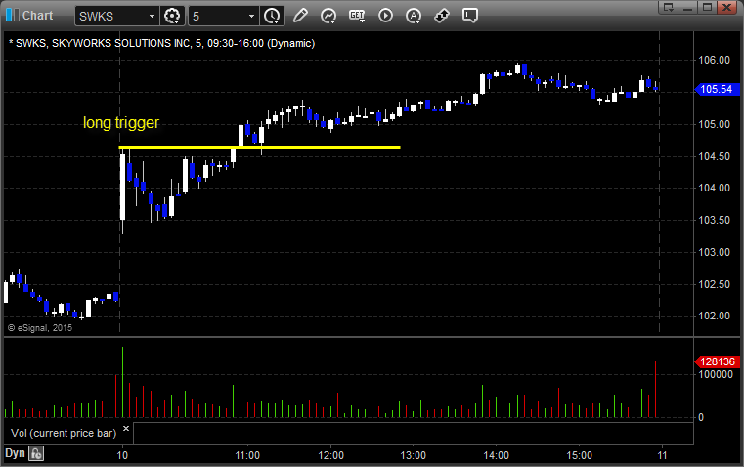Select the yellow long trigger line
This screenshot has width=744, height=467.
click(259, 147)
